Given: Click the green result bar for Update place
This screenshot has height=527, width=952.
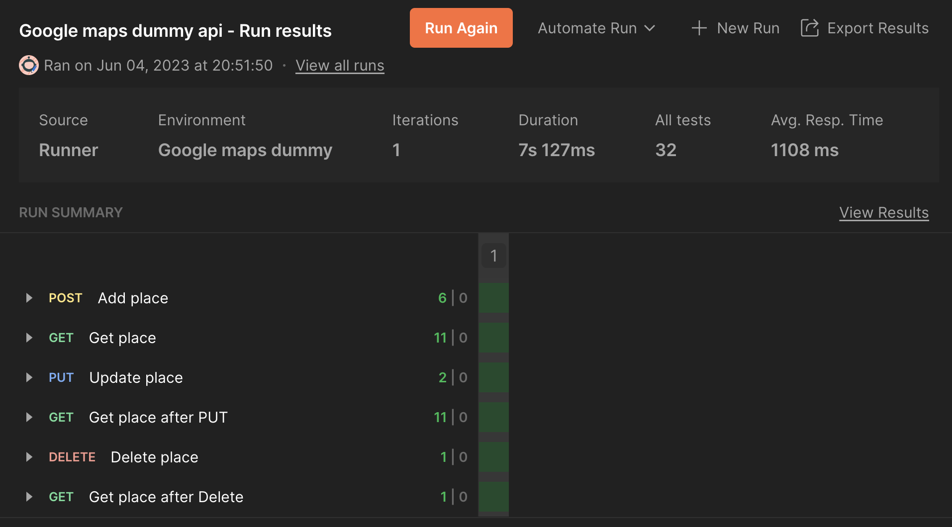Looking at the screenshot, I should [493, 377].
